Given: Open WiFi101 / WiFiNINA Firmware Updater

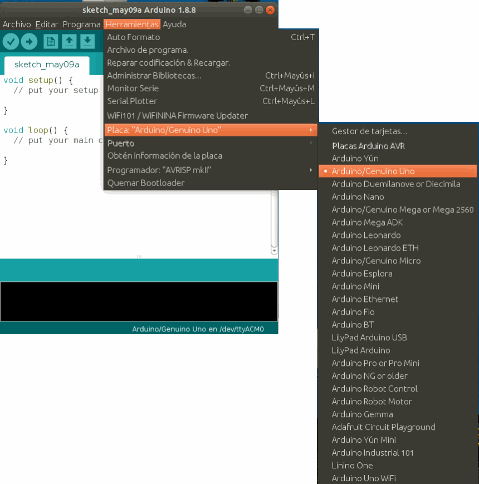Looking at the screenshot, I should [x=211, y=116].
